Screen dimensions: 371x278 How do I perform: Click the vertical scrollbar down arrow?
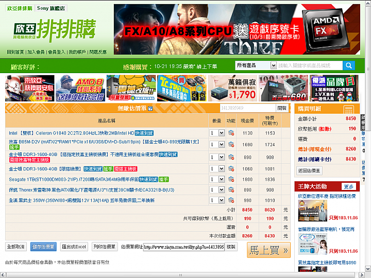point(368,269)
